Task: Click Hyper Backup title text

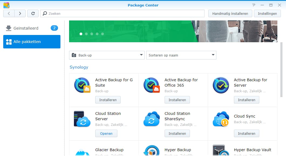Action: tap(178, 150)
